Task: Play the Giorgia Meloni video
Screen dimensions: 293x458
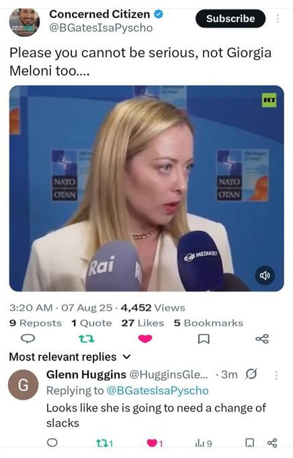Action: [x=146, y=189]
